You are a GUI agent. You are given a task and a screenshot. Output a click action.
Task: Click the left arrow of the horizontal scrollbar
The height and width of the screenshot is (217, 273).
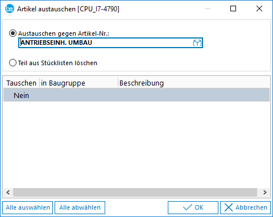(x=8, y=193)
